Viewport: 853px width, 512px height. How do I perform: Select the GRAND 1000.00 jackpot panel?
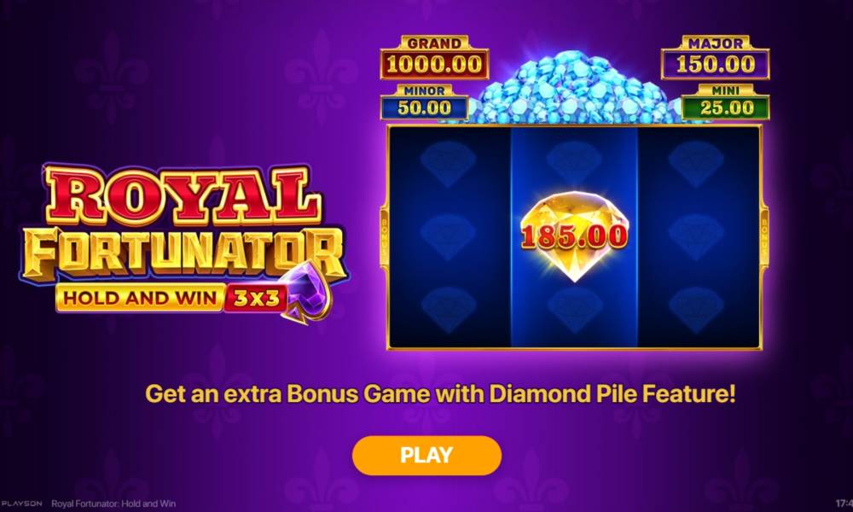point(433,58)
